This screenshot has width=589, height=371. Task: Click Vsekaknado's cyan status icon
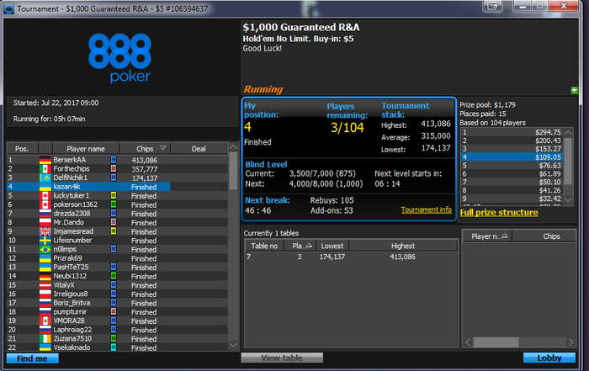coord(114,347)
